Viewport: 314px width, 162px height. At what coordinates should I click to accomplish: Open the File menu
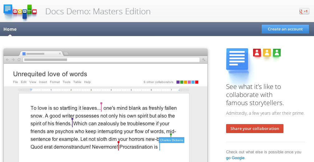tap(16, 82)
